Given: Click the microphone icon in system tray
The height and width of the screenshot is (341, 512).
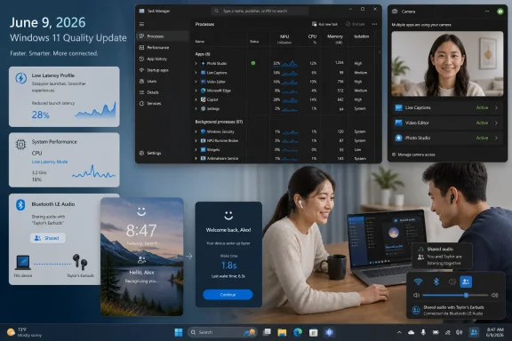Looking at the screenshot, I should 423,332.
